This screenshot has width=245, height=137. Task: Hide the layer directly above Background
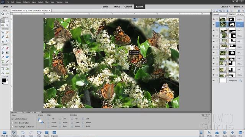point(214,75)
